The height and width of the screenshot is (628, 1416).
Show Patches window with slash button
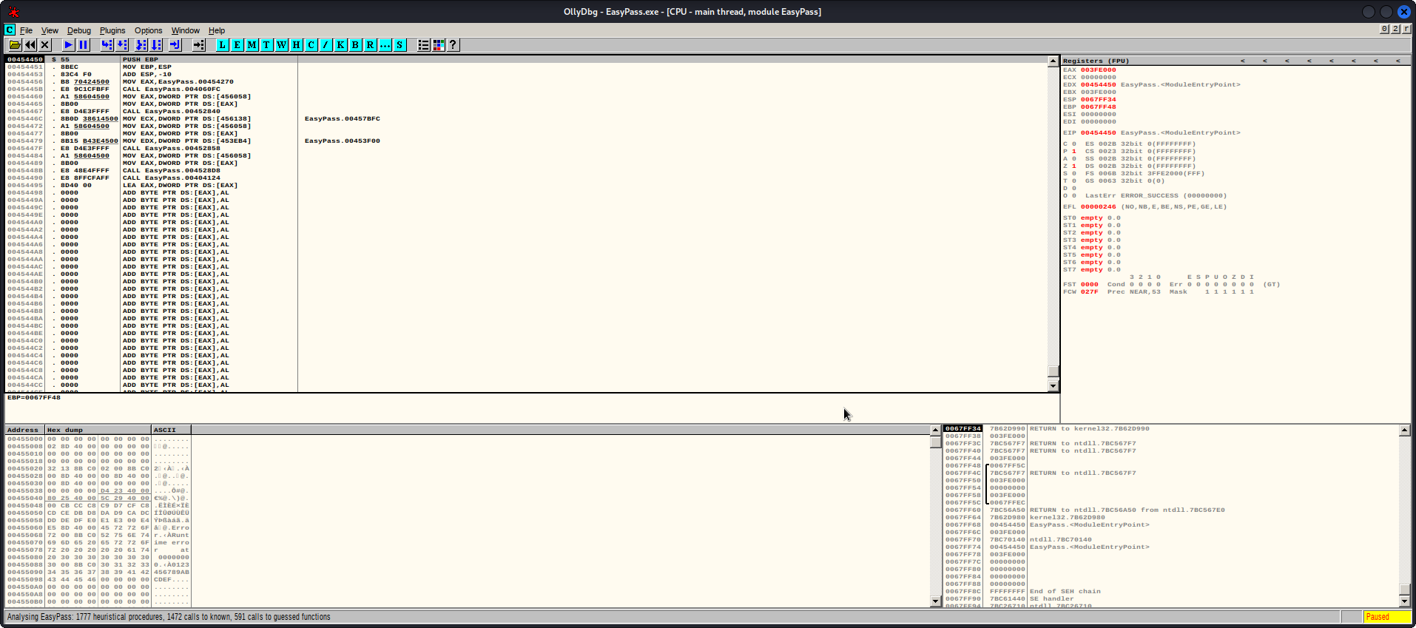326,45
